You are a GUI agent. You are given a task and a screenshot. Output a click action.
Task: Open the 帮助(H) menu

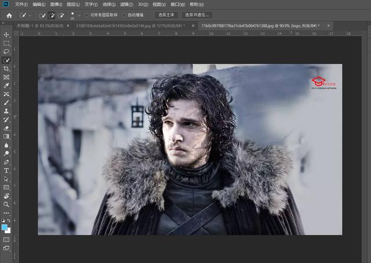(x=197, y=4)
